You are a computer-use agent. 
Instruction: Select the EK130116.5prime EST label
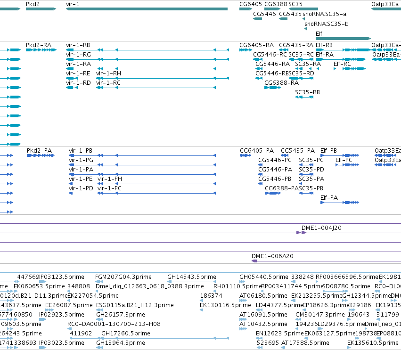[226, 305]
